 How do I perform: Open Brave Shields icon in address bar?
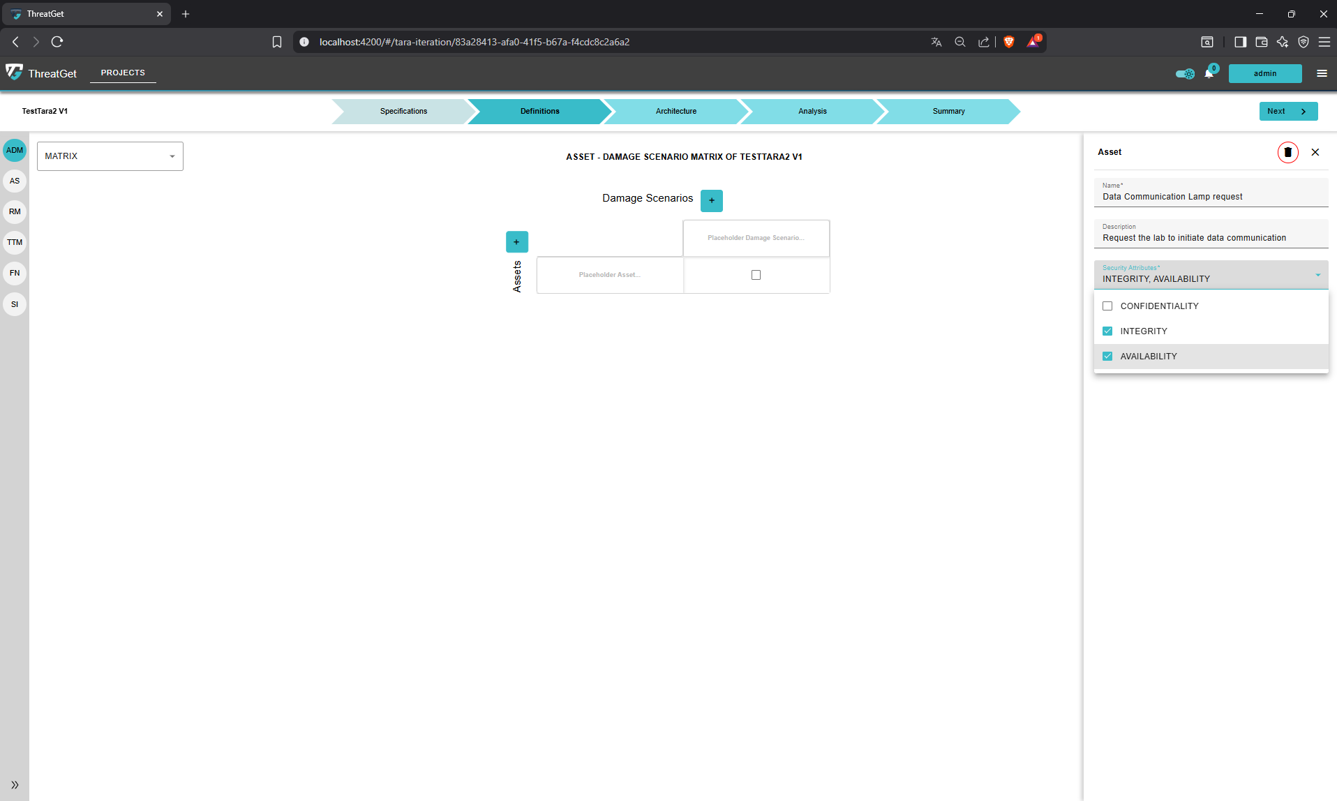[x=1008, y=42]
